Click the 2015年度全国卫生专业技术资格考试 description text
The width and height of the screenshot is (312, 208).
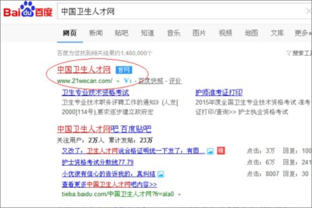tap(253, 107)
